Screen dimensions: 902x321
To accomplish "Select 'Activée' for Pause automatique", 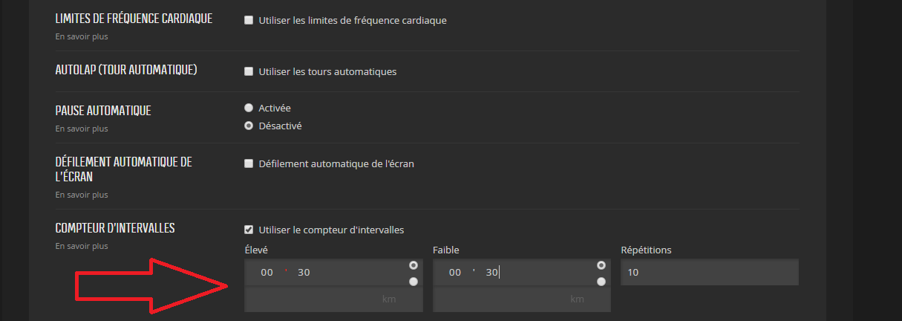I will [249, 108].
